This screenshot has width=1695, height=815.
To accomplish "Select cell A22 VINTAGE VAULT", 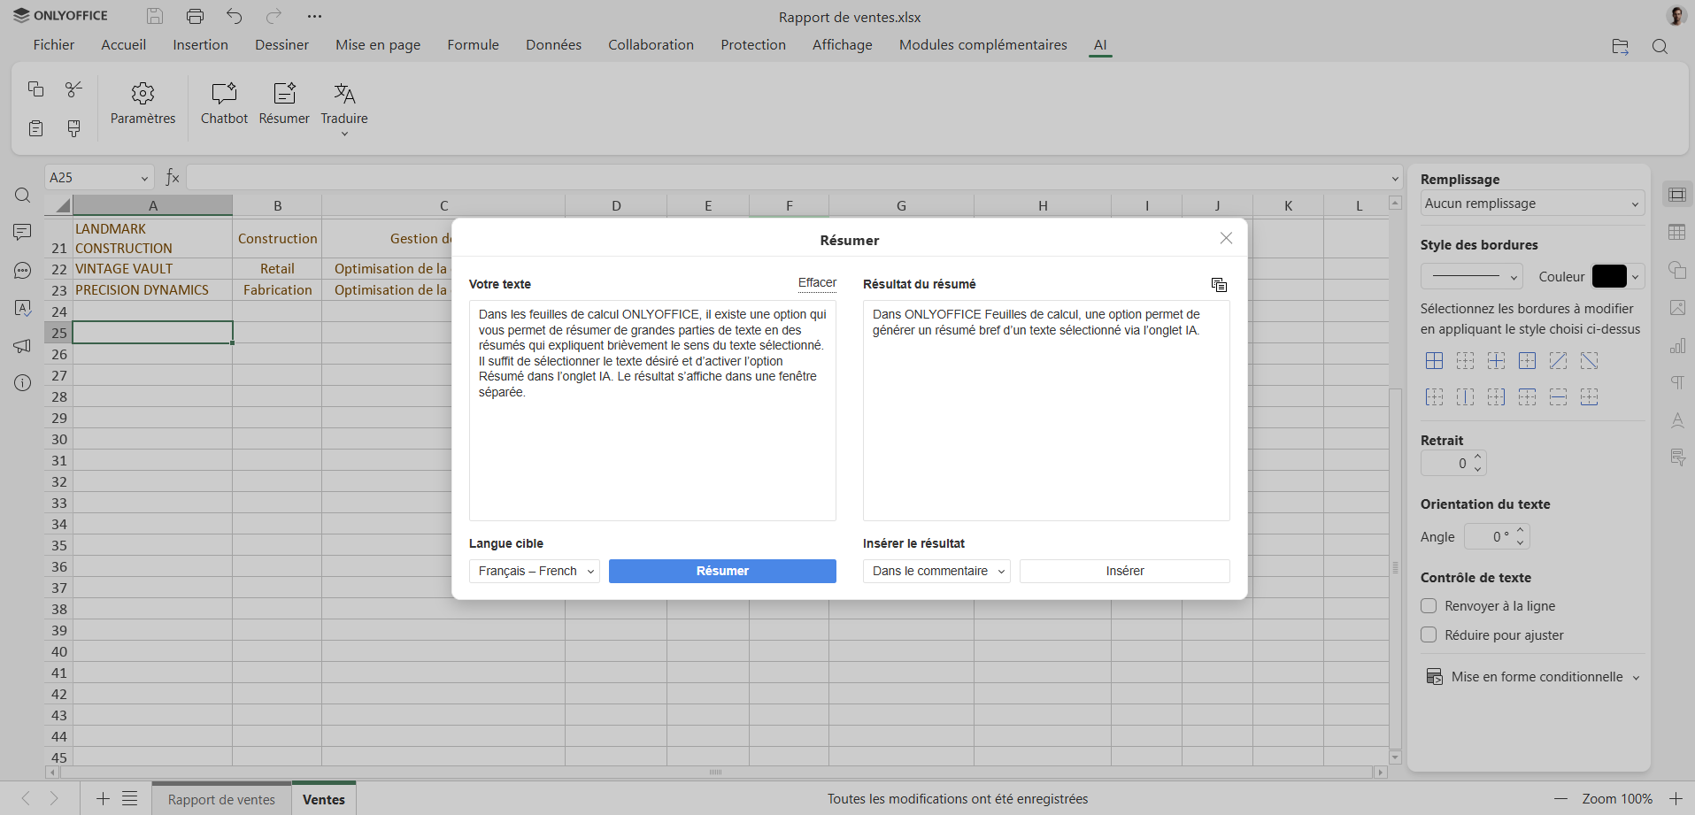I will (152, 269).
